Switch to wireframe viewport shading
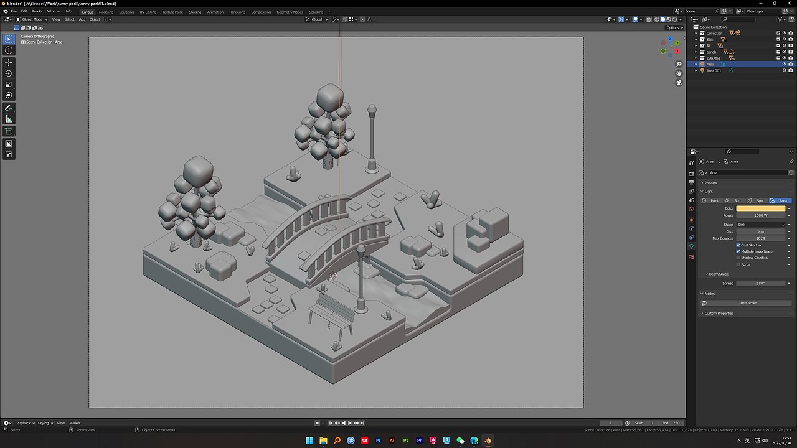This screenshot has height=448, width=797. tap(656, 19)
